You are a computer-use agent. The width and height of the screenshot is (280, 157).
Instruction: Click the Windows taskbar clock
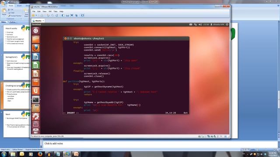[x=273, y=154]
